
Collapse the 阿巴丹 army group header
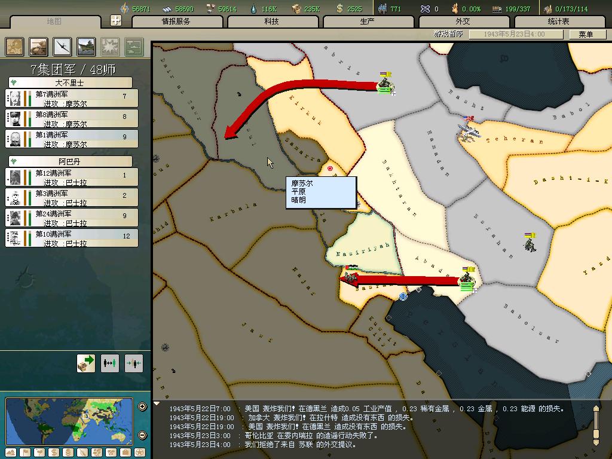point(14,162)
